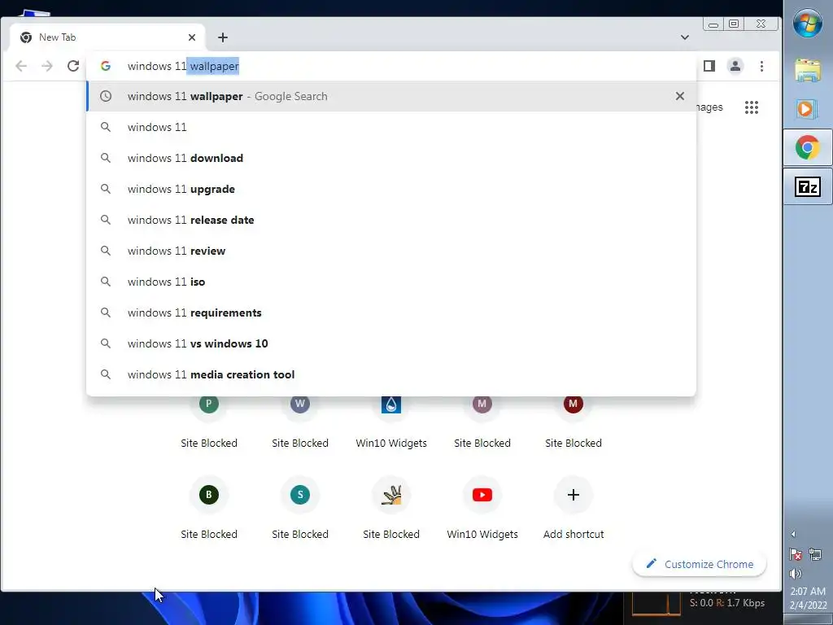Choose the plain suggestion windows 11
This screenshot has width=833, height=625.
coord(391,127)
